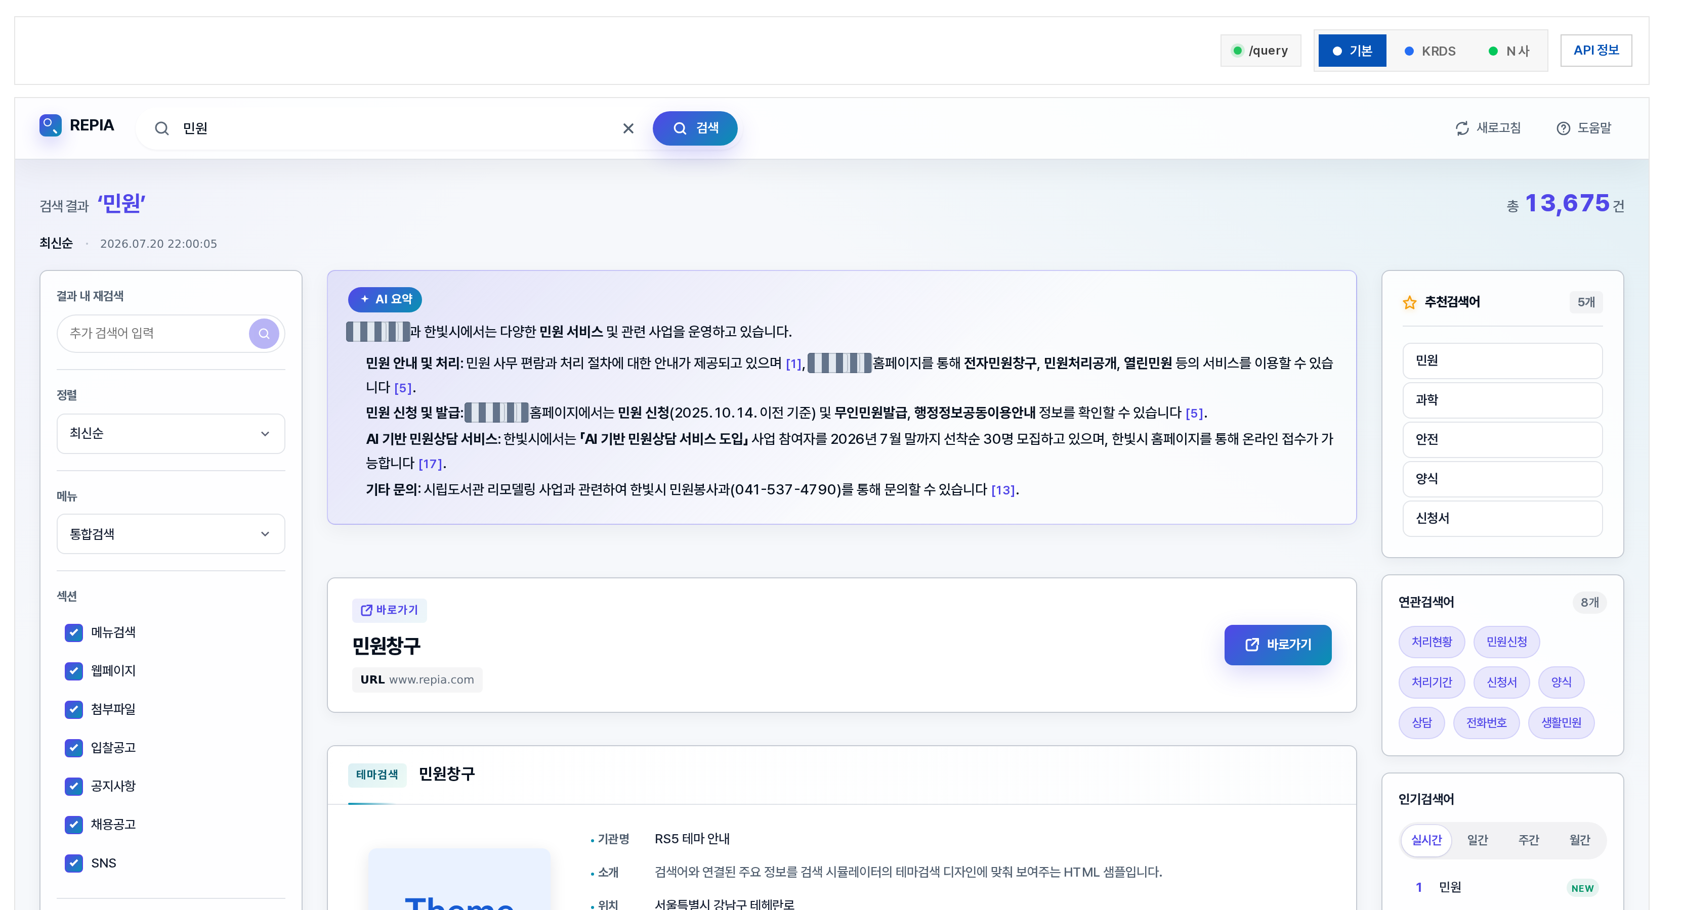
Task: Click the 새로고침 text link
Action: (1498, 128)
